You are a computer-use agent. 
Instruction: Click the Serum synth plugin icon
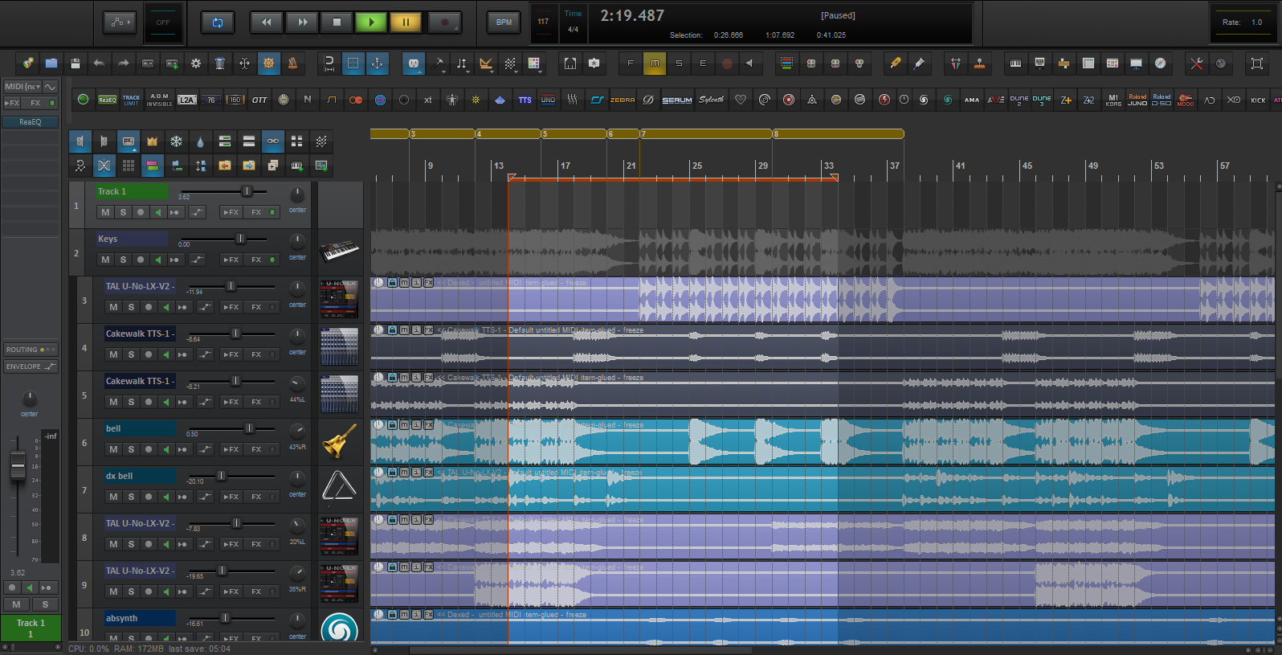coord(676,100)
